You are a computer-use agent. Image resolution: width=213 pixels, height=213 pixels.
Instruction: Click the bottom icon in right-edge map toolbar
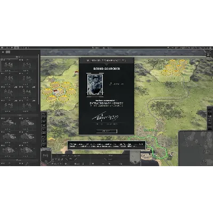(210, 128)
